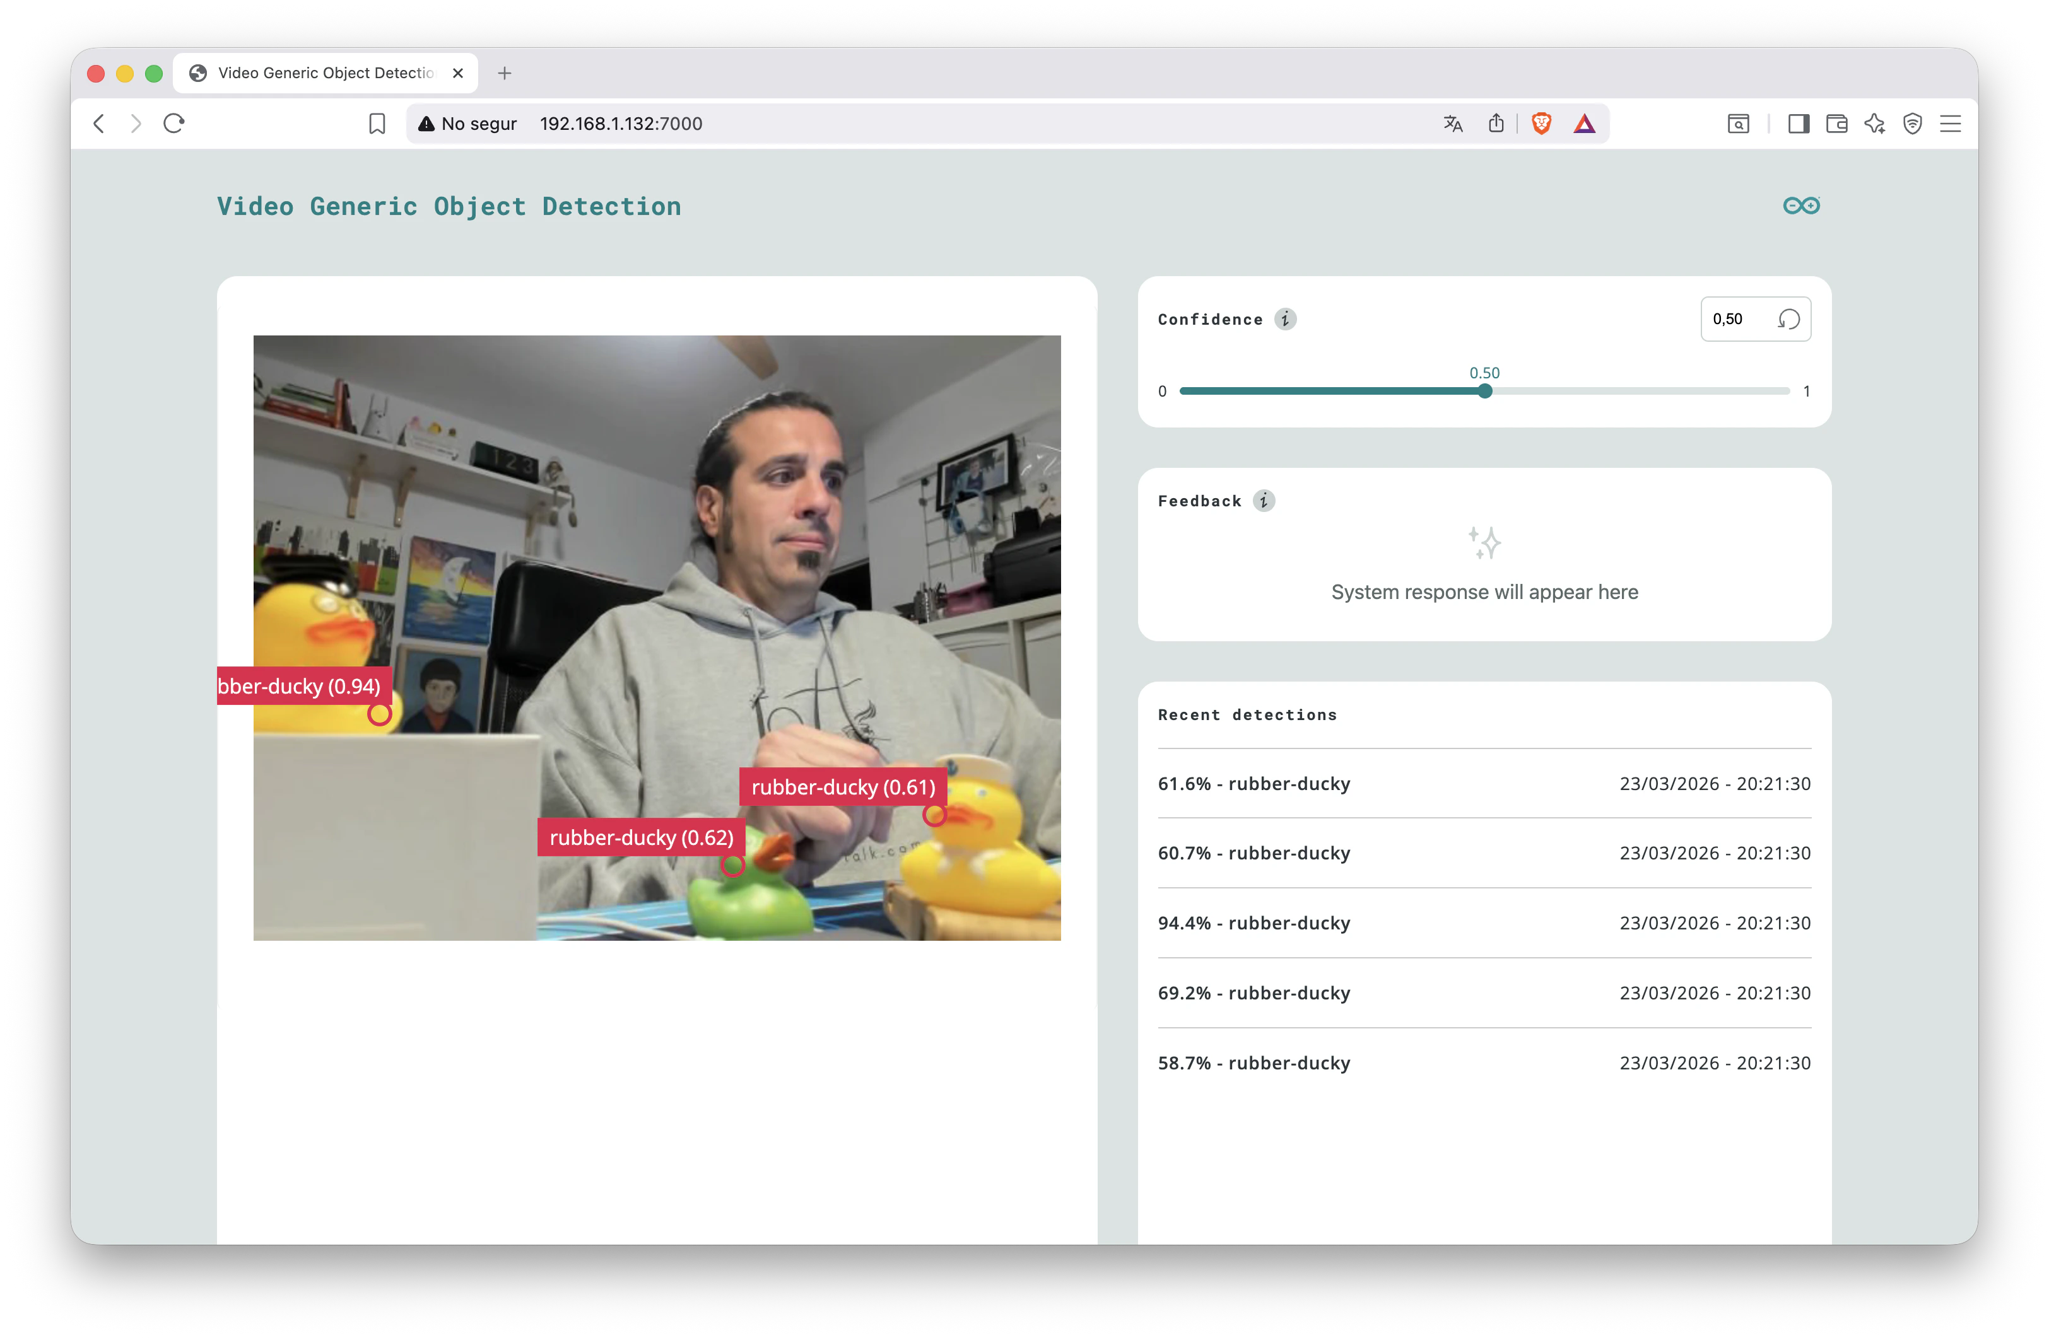Bookmark this page
This screenshot has height=1338, width=2049.
tap(377, 124)
